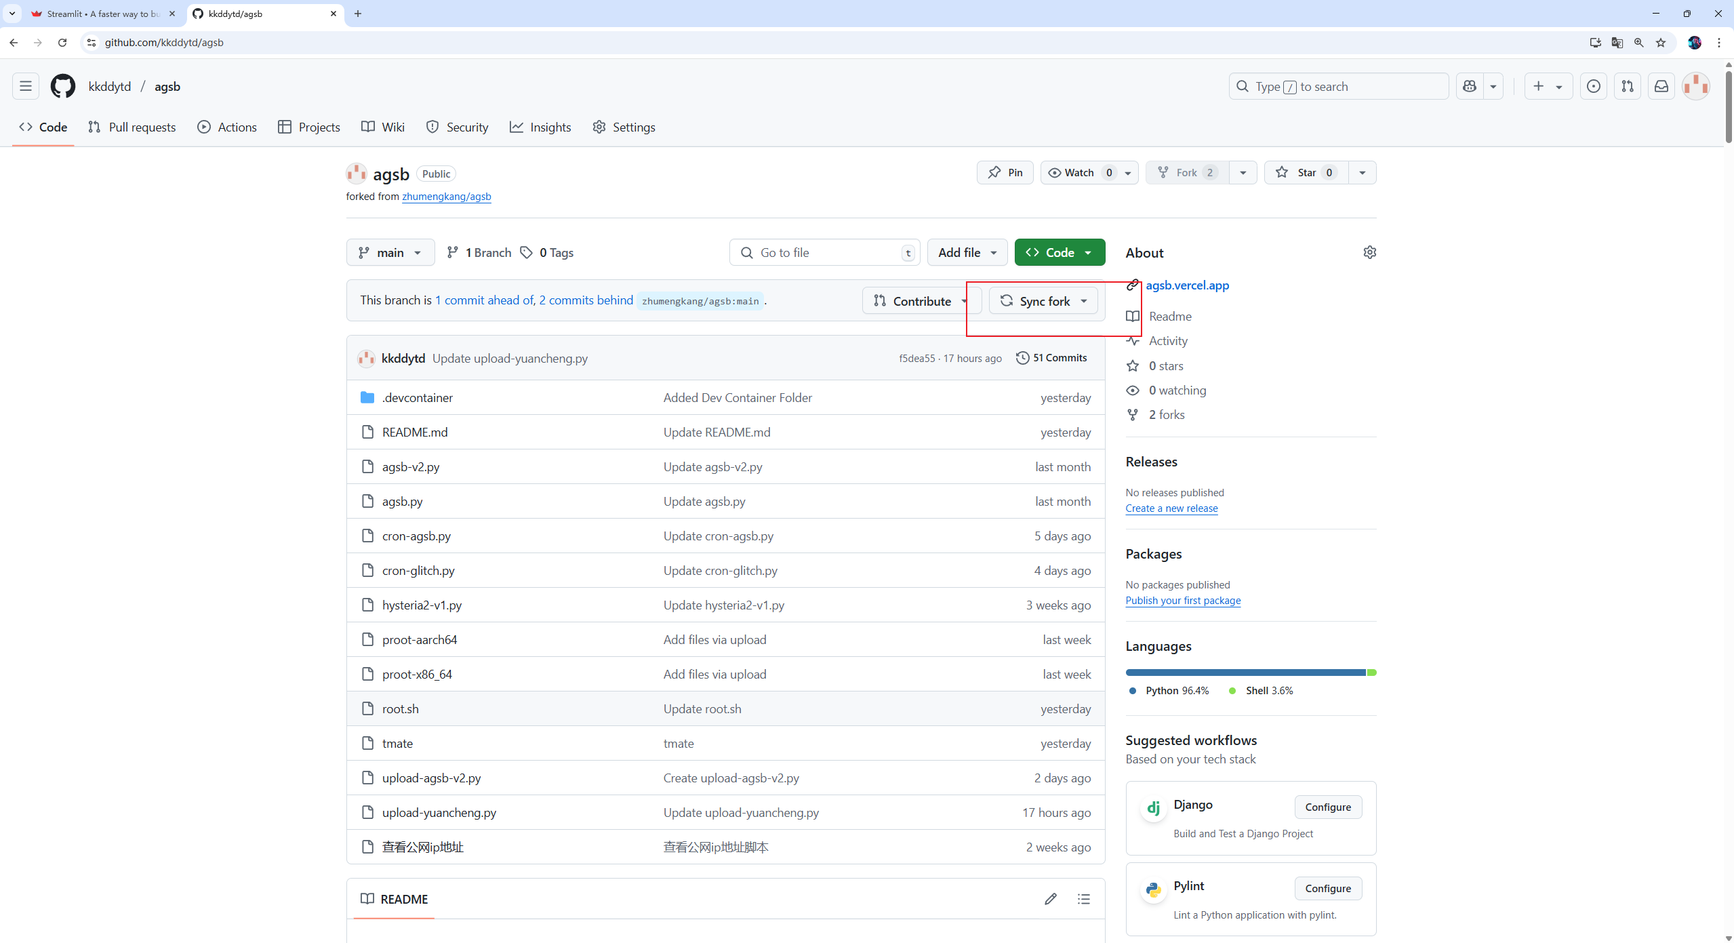Click the browser back arrow

point(14,43)
